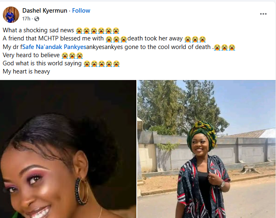Open Dashel Kyermun's profile picture

(11, 15)
